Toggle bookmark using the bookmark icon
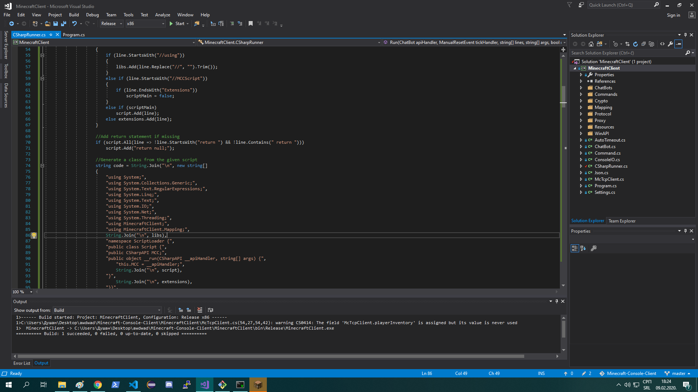 [250, 24]
